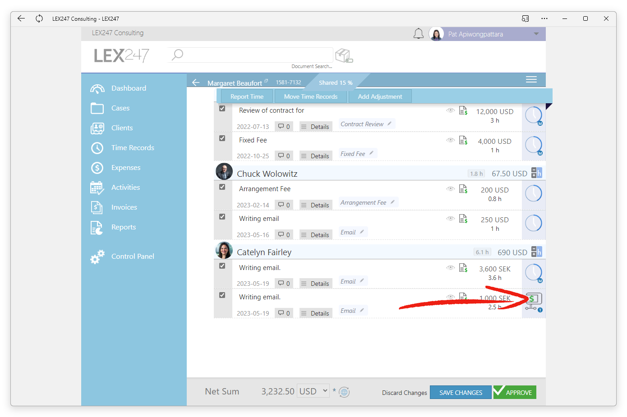Click Add Adjustment button

click(380, 96)
